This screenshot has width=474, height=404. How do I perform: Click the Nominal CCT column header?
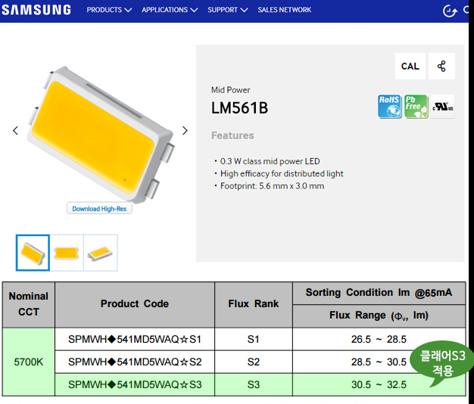29,305
